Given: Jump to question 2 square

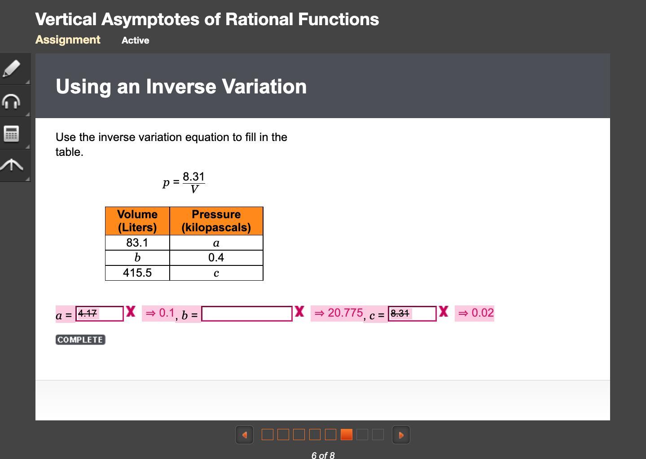Looking at the screenshot, I should pos(283,434).
